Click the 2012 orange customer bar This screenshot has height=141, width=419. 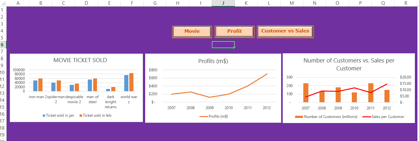pos(387,96)
